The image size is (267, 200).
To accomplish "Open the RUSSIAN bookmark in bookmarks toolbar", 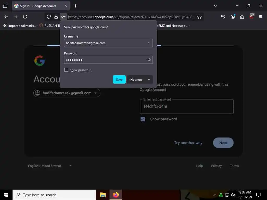I will [50, 26].
